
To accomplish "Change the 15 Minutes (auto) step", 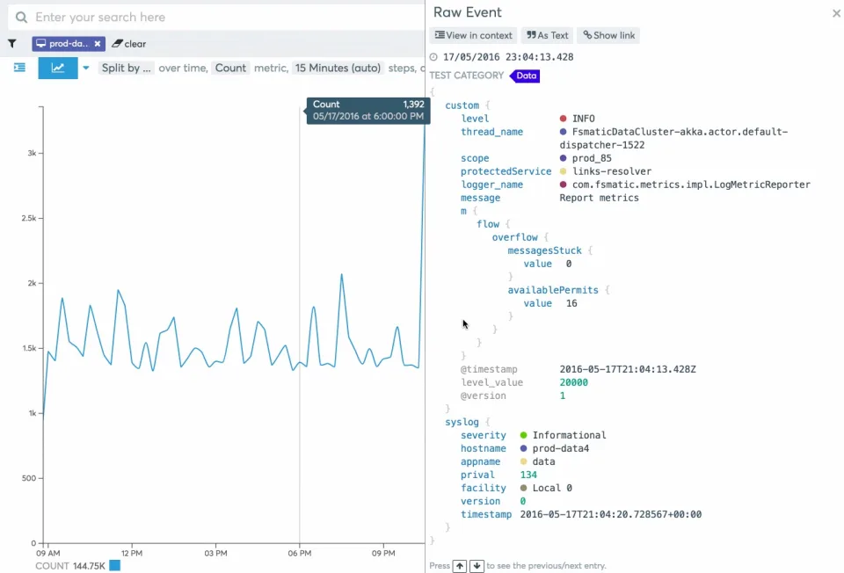I will point(338,68).
